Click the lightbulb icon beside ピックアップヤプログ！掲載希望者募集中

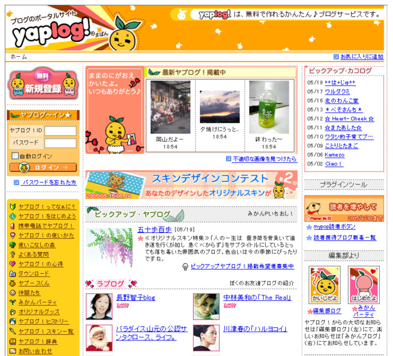[x=185, y=266]
